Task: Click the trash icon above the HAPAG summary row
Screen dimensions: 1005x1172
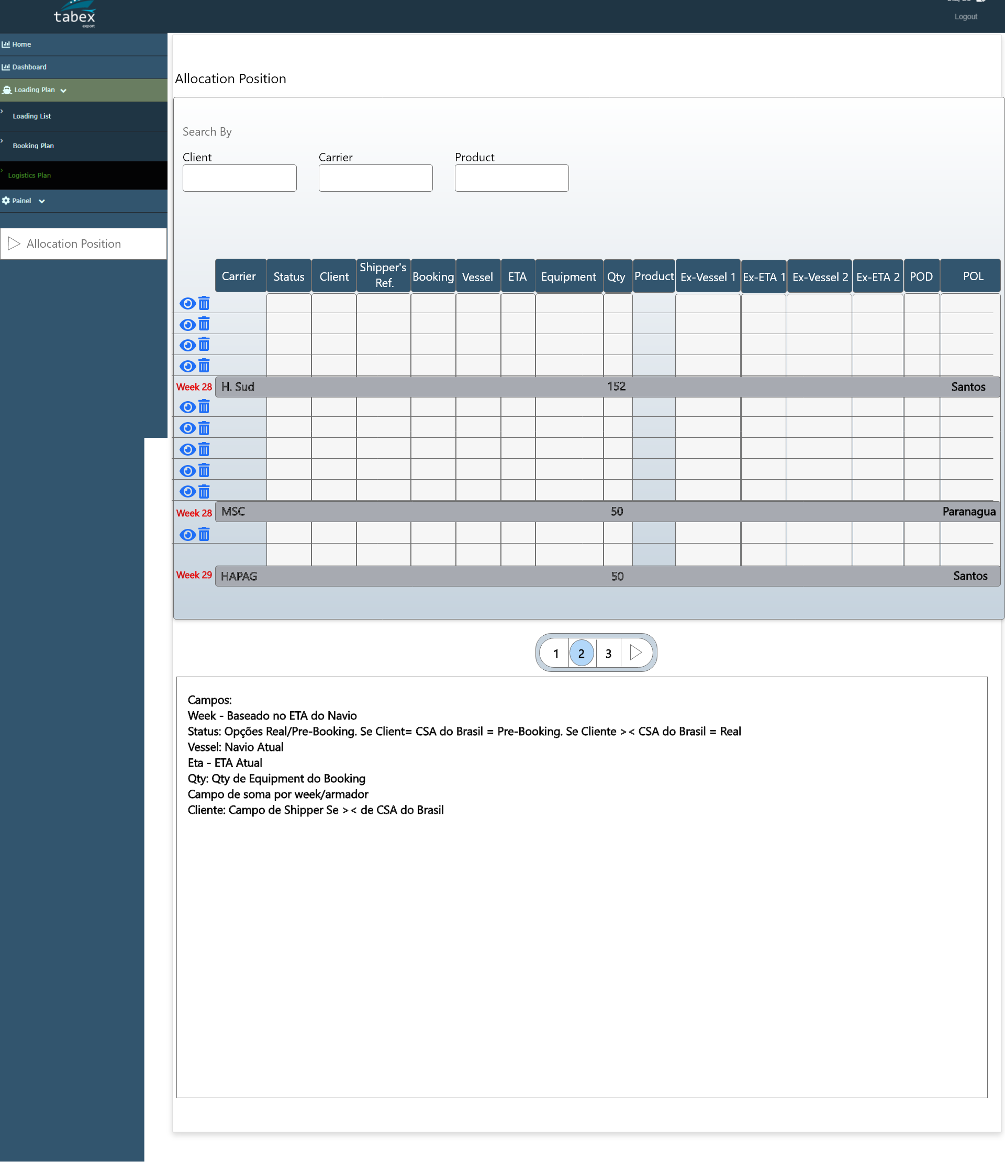Action: [x=204, y=535]
